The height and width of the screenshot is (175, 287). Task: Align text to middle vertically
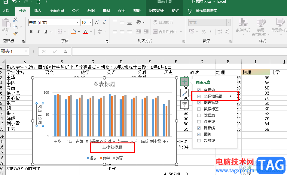click(122, 22)
